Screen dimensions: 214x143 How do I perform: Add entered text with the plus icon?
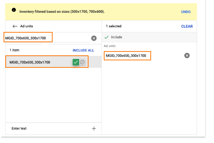click(94, 128)
